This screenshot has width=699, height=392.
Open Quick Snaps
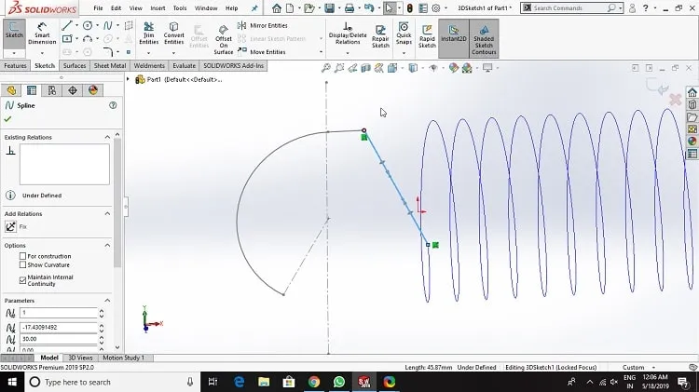(x=404, y=34)
